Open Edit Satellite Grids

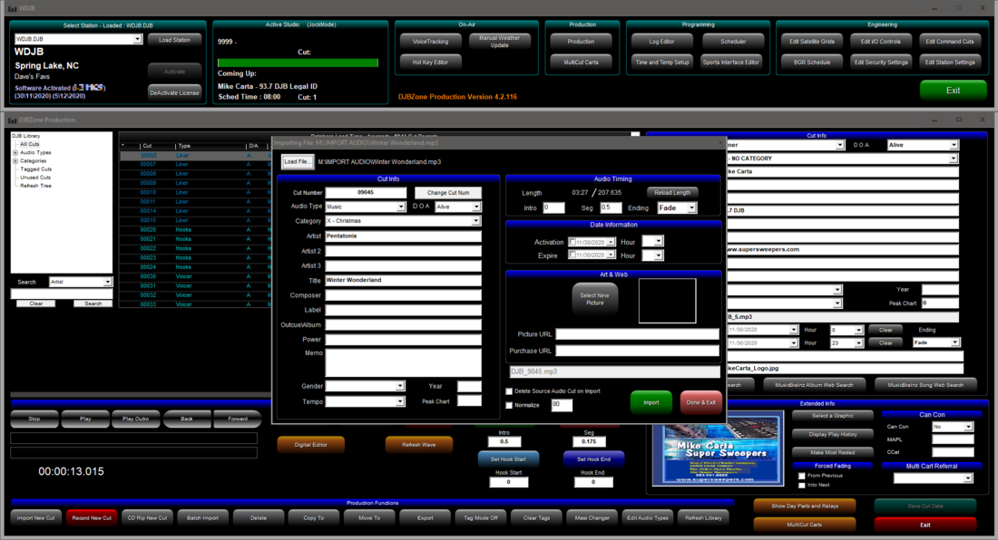tap(811, 42)
